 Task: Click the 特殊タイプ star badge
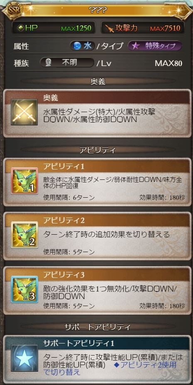(155, 46)
